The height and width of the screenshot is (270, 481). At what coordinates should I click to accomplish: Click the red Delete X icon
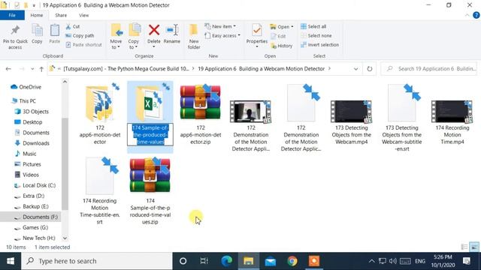154,30
